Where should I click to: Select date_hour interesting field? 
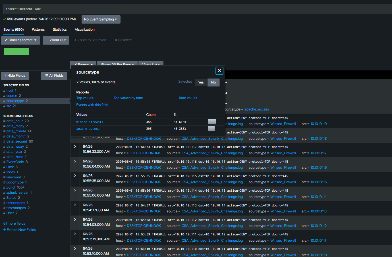point(14,121)
